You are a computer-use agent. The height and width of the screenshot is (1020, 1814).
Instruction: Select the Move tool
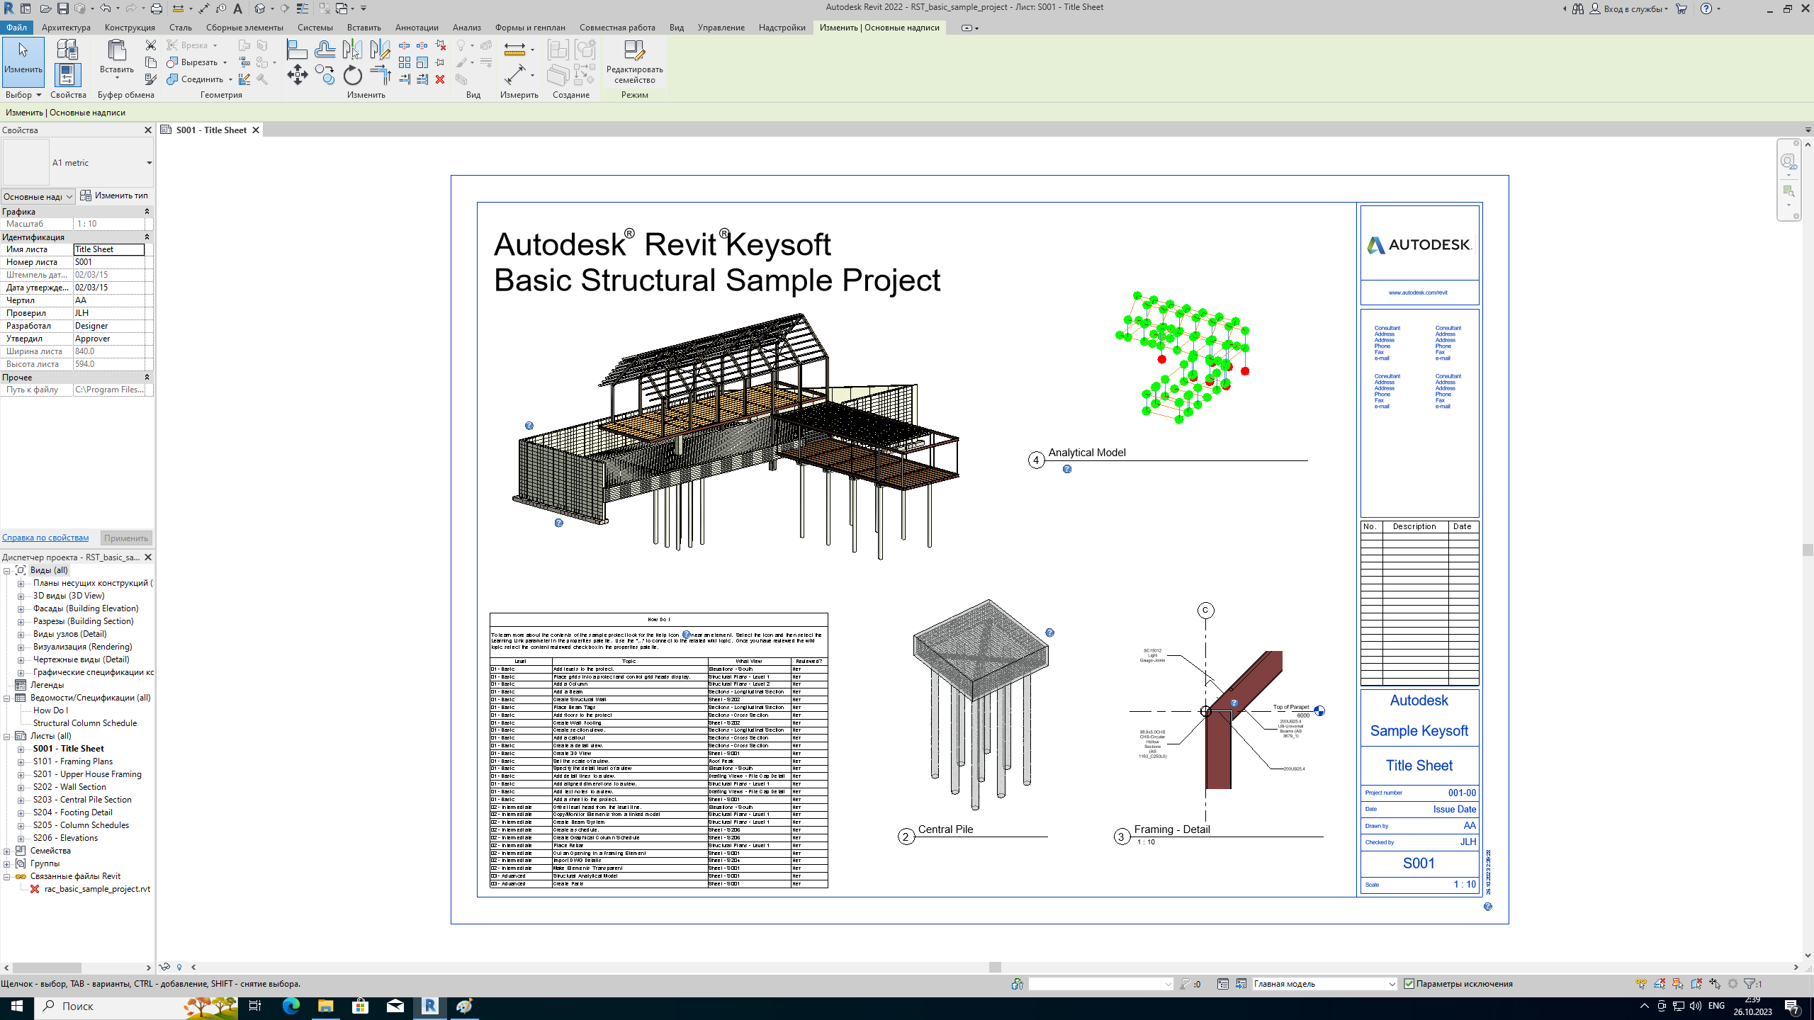pyautogui.click(x=297, y=75)
